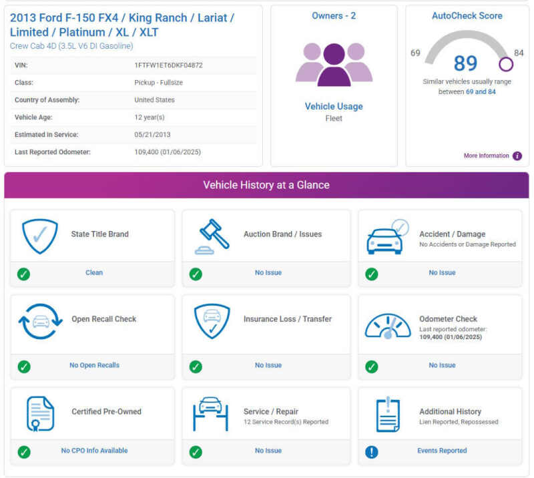This screenshot has width=534, height=478.
Task: Click the Accident / Damage car icon
Action: point(386,237)
